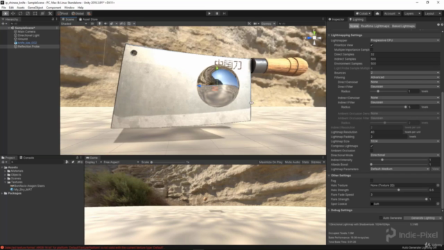Select the Move tool

12,13
